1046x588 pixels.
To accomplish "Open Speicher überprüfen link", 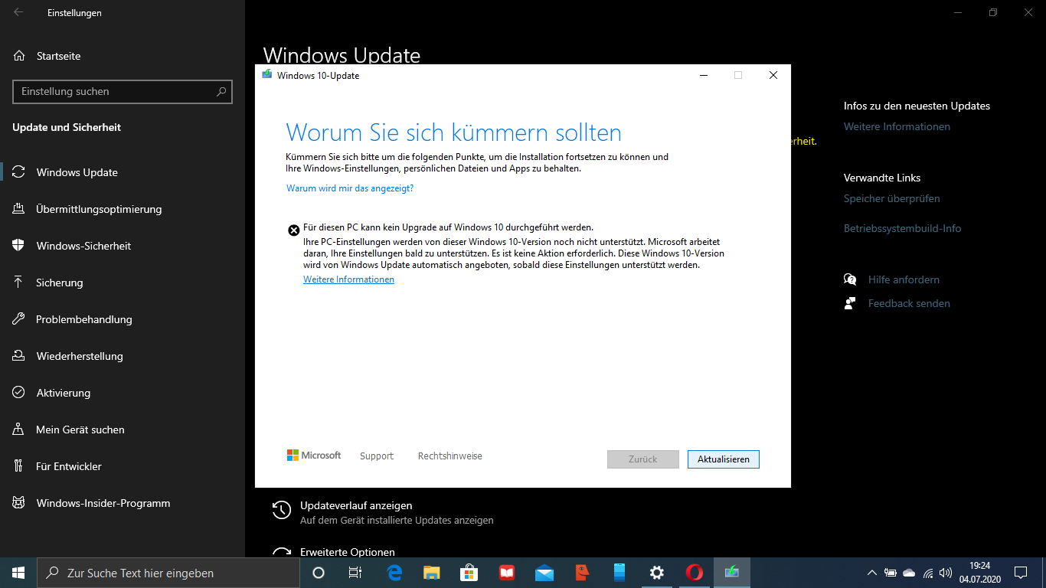I will [x=891, y=198].
